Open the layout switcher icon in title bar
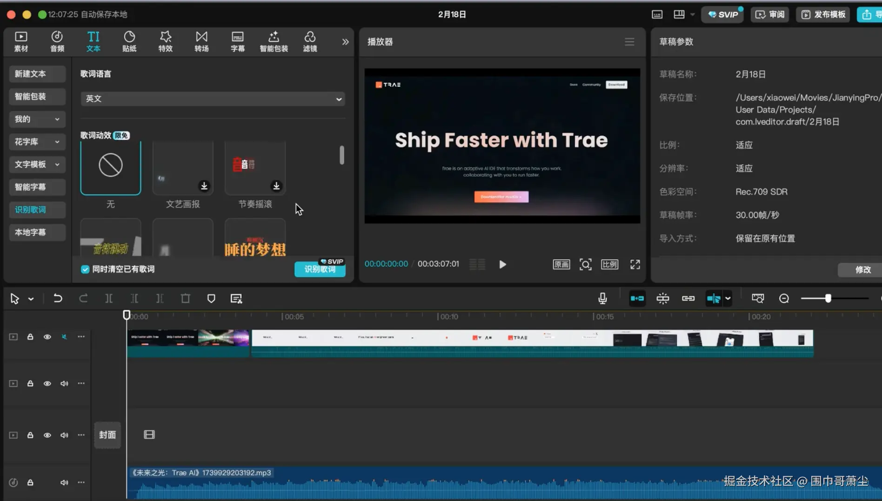This screenshot has width=882, height=501. (679, 14)
